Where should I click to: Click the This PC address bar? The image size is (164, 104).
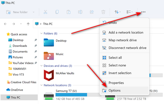point(66,24)
